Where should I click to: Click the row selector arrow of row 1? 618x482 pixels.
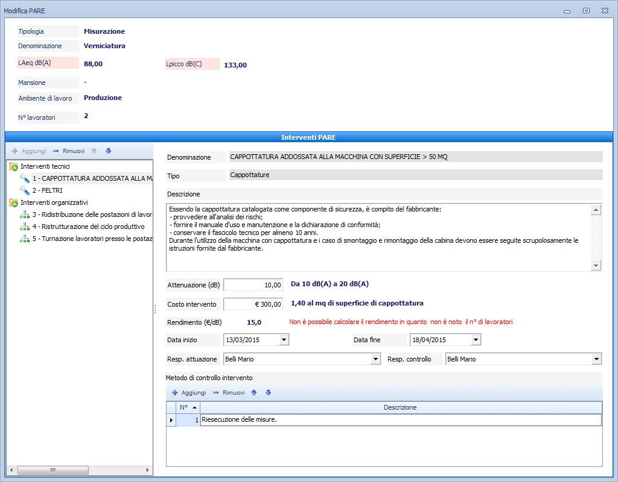coord(171,420)
